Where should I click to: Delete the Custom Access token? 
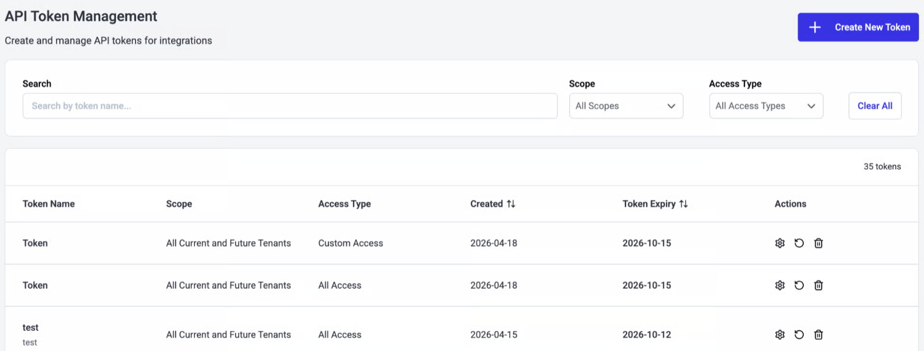tap(818, 243)
